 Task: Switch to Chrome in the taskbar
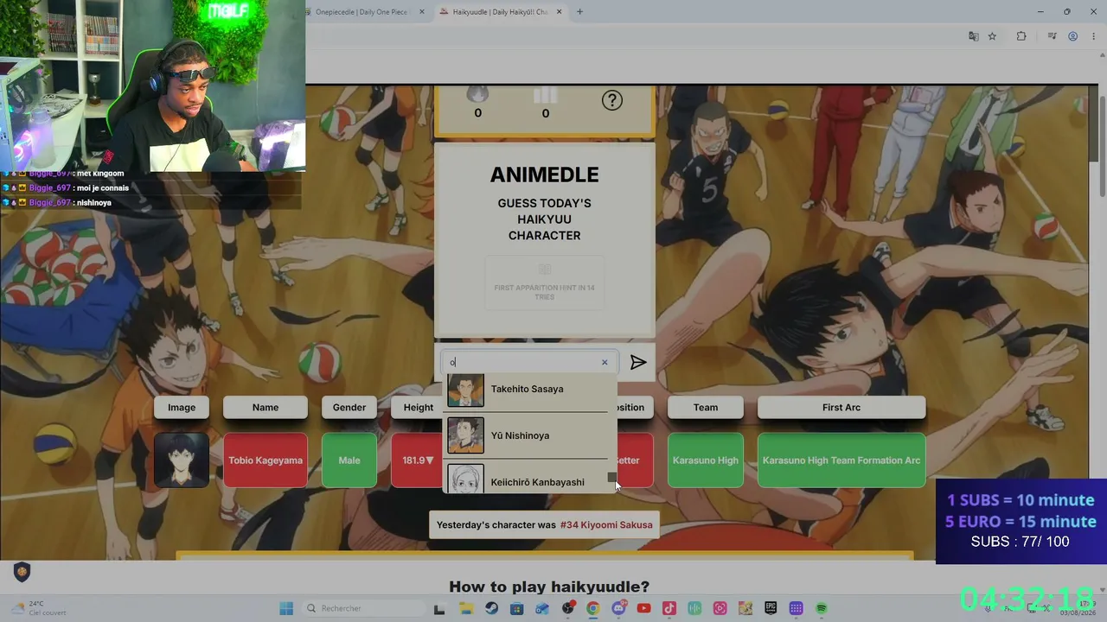pyautogui.click(x=592, y=608)
